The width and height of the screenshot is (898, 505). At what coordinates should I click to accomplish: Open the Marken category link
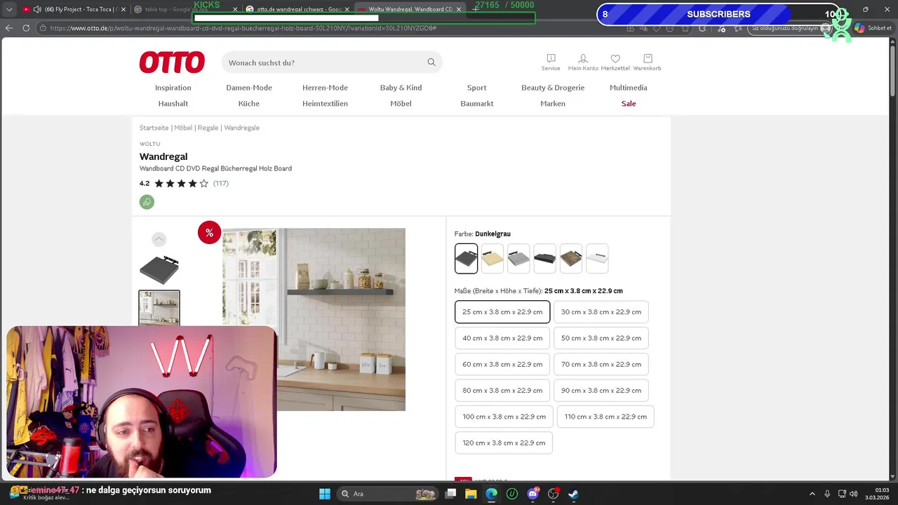point(553,104)
